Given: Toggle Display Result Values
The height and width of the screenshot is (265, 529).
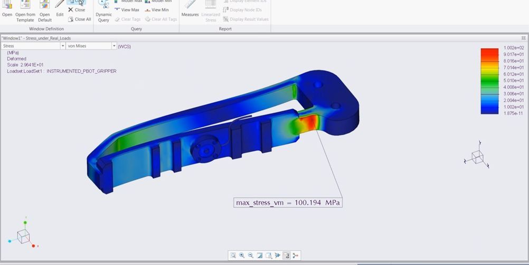Looking at the screenshot, I should coord(246,19).
